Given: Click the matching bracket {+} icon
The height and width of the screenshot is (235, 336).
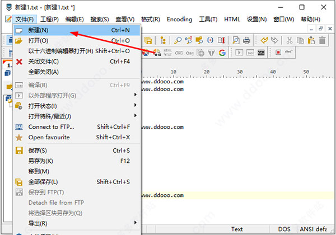Looking at the screenshot, I should pyautogui.click(x=210, y=40).
